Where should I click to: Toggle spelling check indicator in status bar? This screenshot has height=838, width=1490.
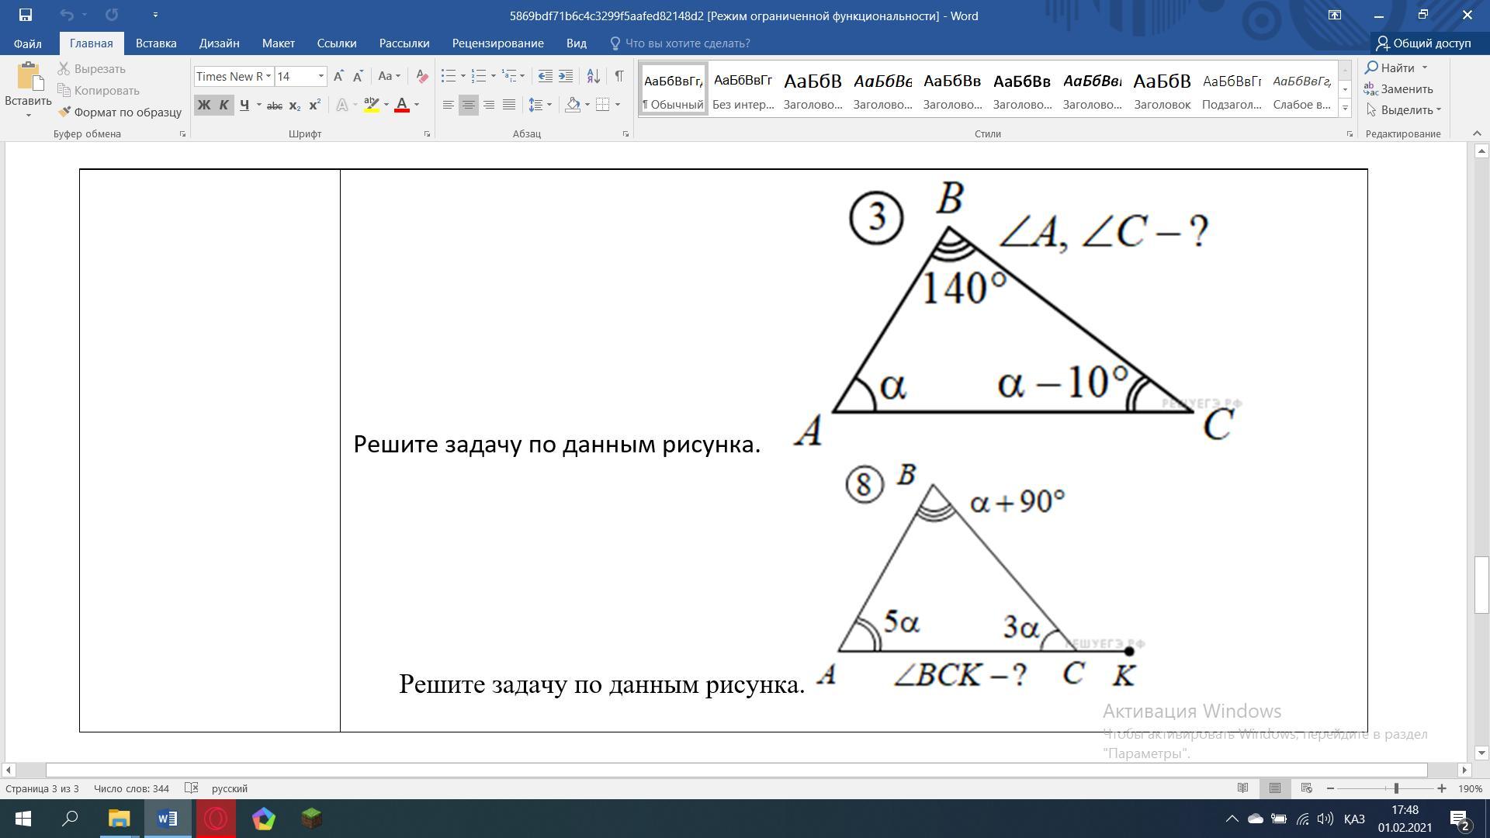(191, 788)
